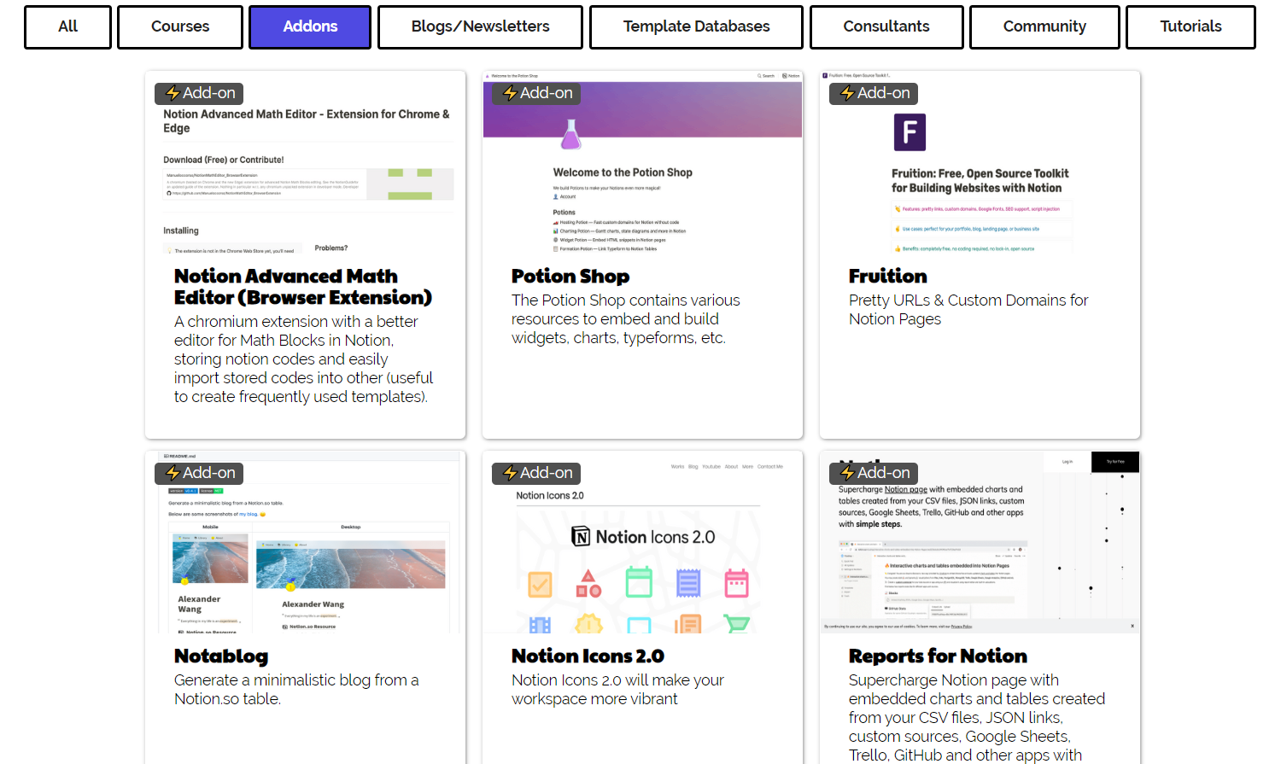Image resolution: width=1281 pixels, height=764 pixels.
Task: Click 'Download (Free) or Contribute!' text in preview
Action: click(224, 160)
